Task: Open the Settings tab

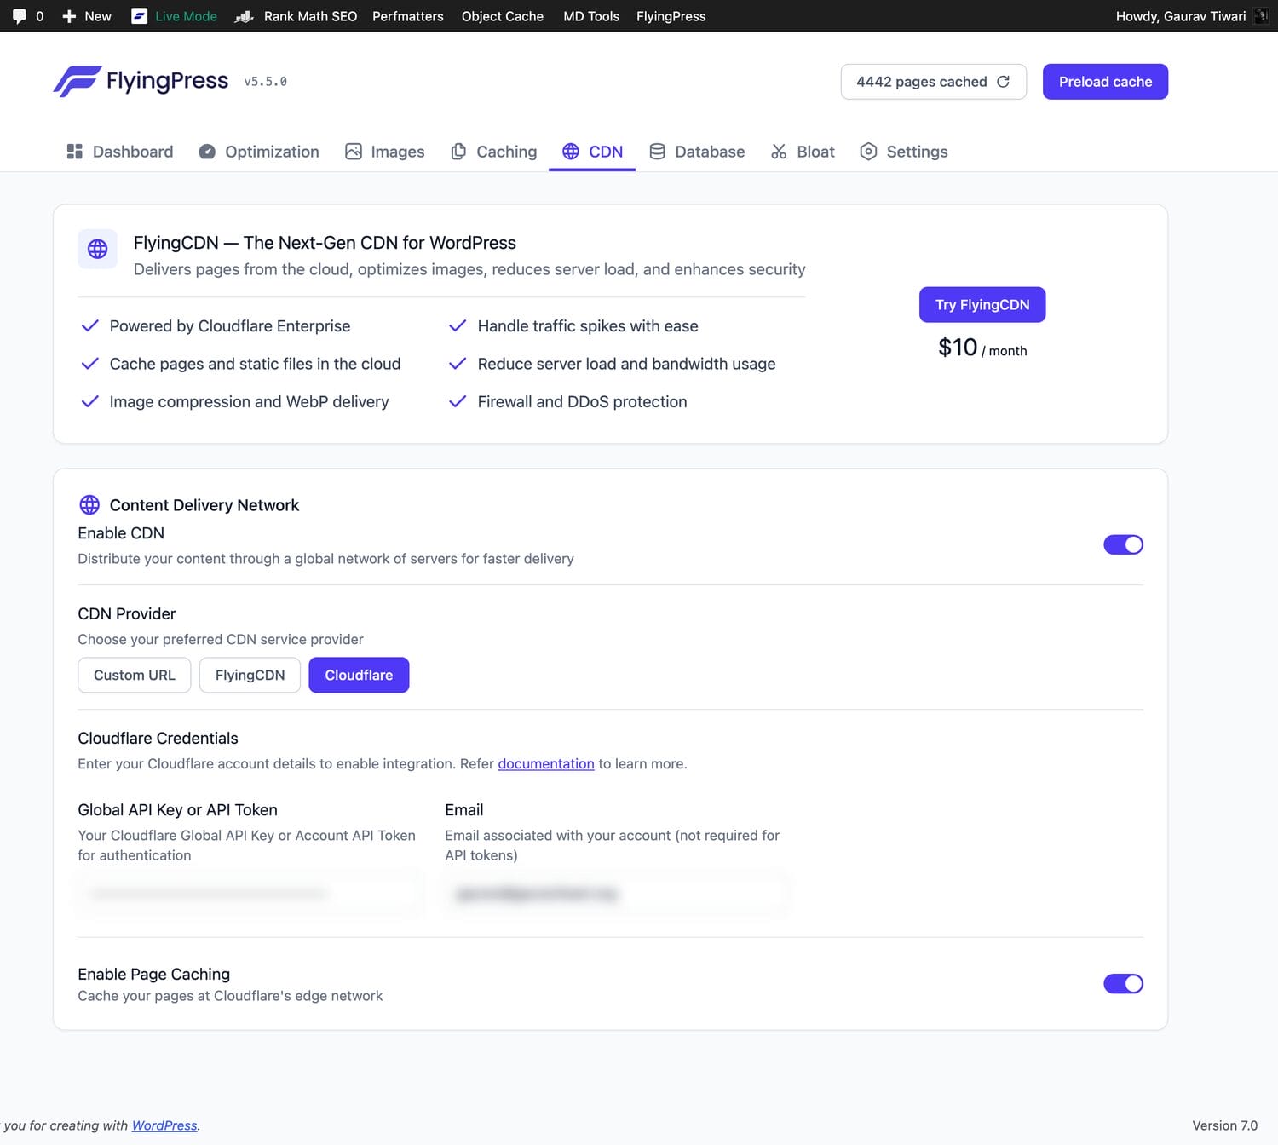Action: click(904, 152)
